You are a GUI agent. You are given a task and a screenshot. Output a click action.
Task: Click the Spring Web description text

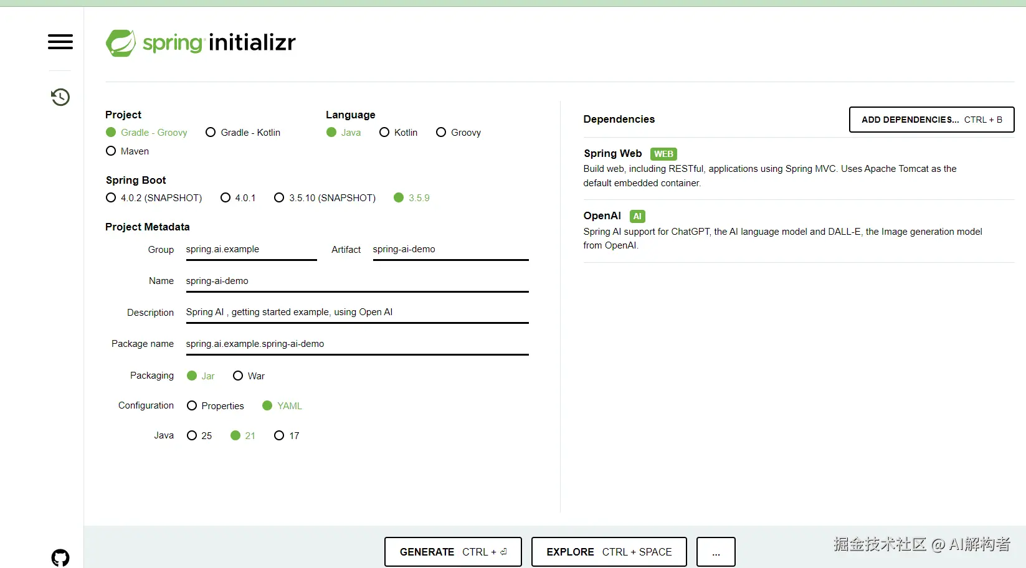pyautogui.click(x=770, y=176)
